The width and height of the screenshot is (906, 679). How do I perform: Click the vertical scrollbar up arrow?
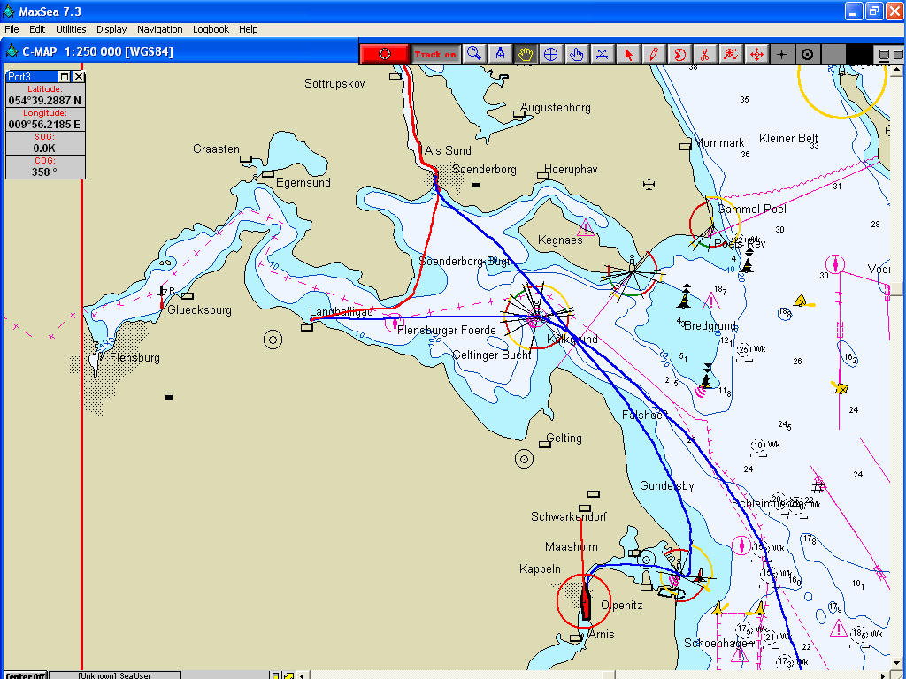[896, 71]
